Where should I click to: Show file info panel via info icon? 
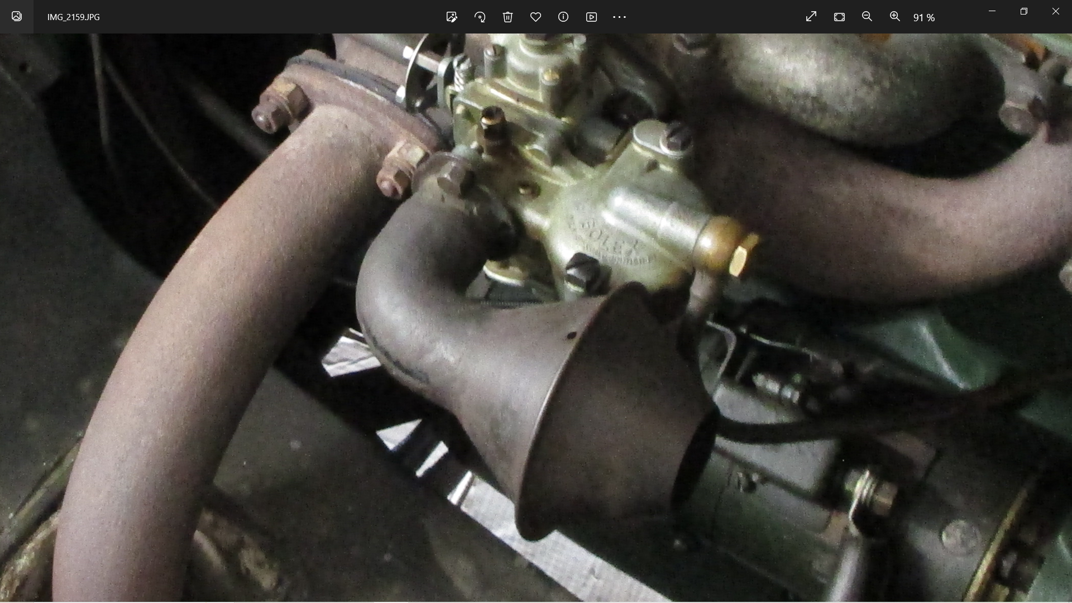563,17
